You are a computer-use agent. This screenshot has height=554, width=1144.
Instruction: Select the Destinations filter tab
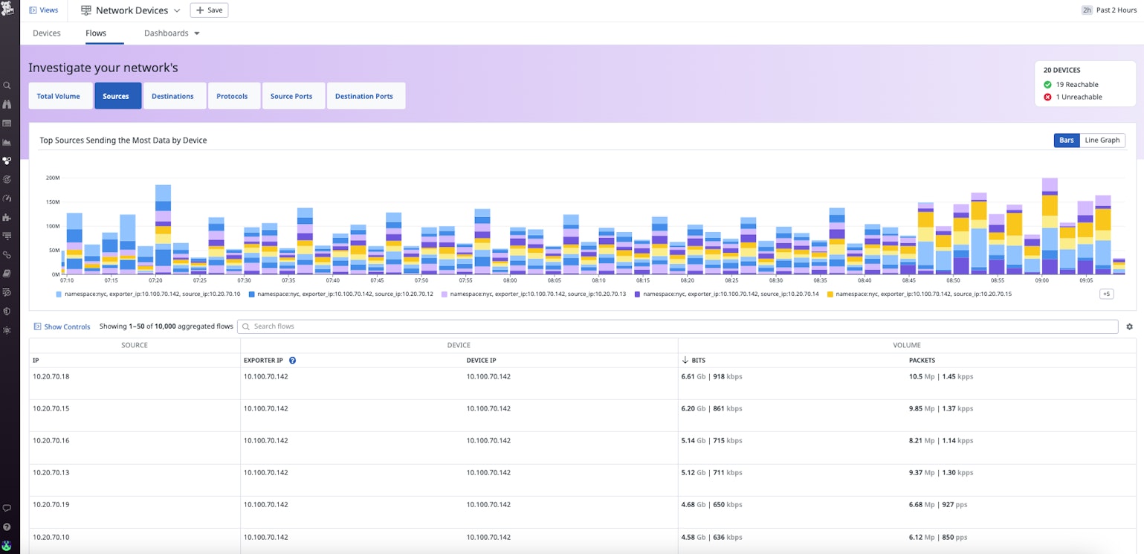click(173, 95)
